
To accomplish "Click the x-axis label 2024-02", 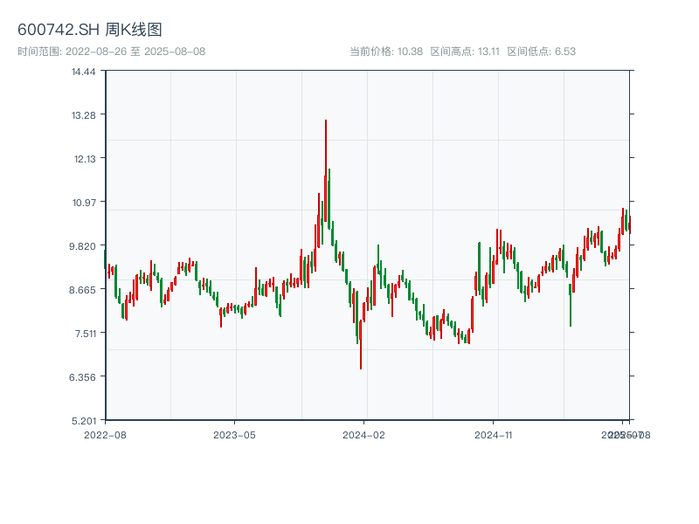I will click(363, 435).
